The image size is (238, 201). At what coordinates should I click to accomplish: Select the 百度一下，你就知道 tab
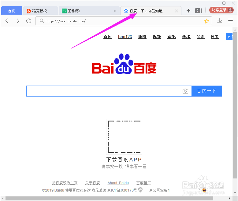tap(151, 11)
